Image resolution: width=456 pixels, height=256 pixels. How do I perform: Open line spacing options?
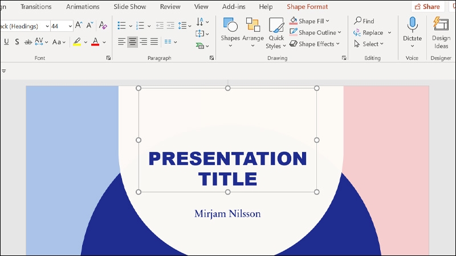[185, 26]
